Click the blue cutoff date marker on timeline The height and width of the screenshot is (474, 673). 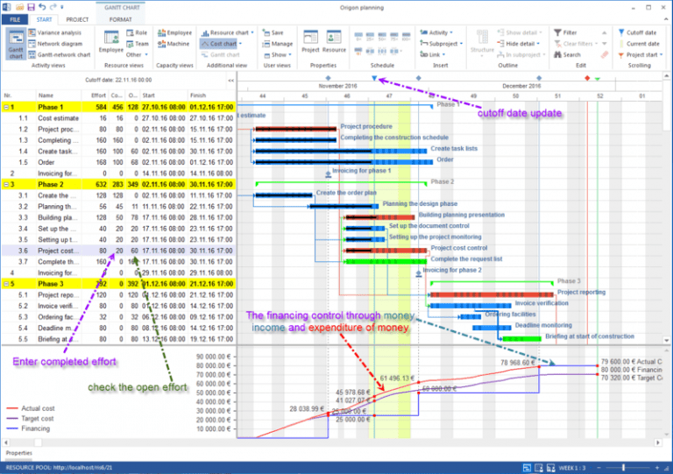coord(374,78)
